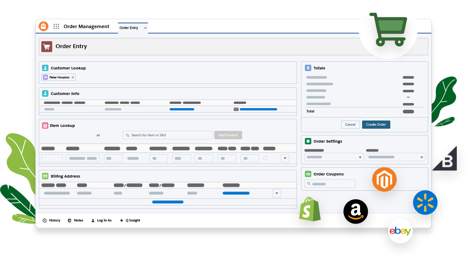This screenshot has width=473, height=264.
Task: Tick the checkbox in the Item Lookup row
Action: (x=265, y=158)
